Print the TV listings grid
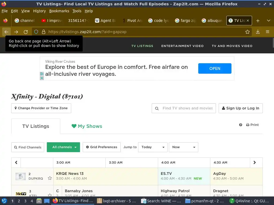Image resolution: width=274 pixels, height=205 pixels. (x=252, y=125)
